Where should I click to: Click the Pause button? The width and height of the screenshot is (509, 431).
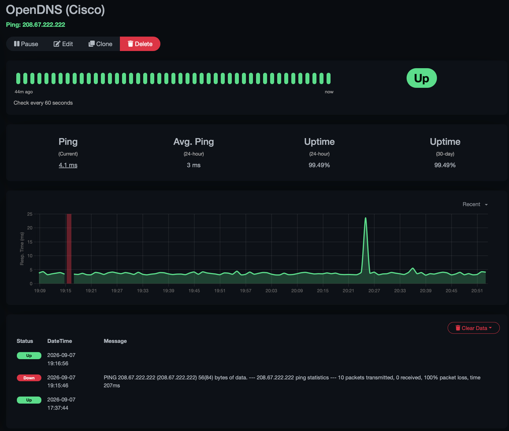[x=26, y=44]
